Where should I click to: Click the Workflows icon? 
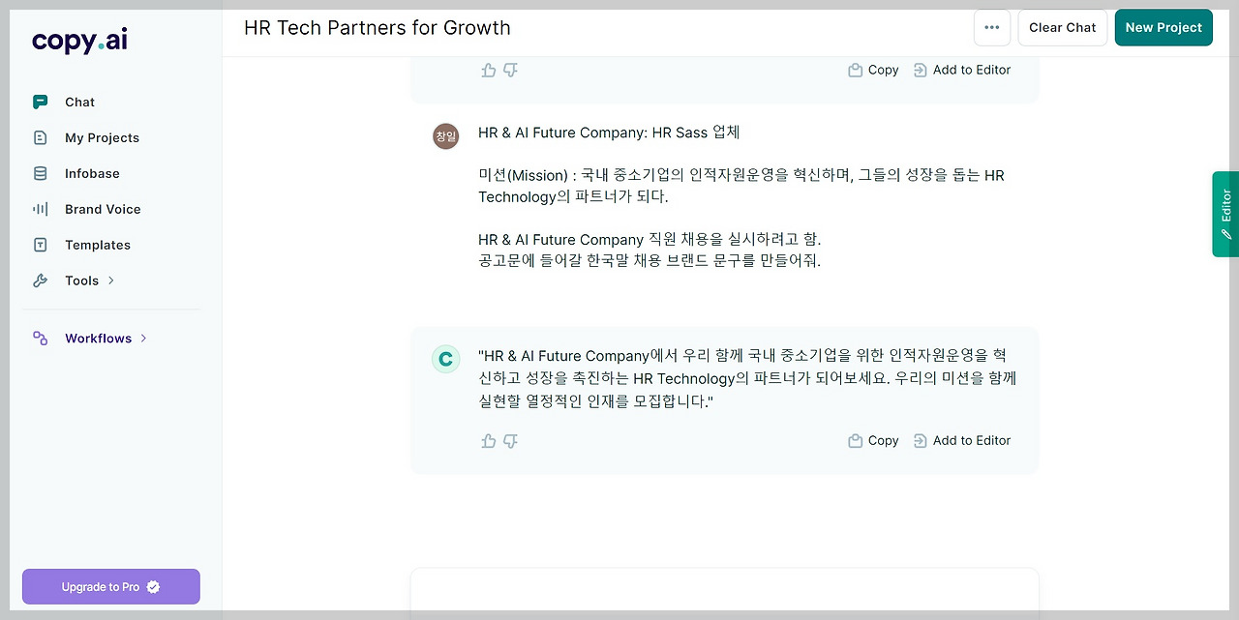tap(40, 338)
